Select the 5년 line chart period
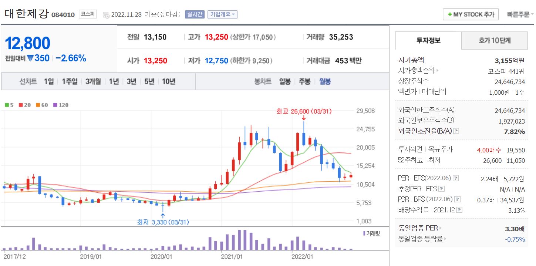Screen dimensions: 536x266 click(149, 81)
